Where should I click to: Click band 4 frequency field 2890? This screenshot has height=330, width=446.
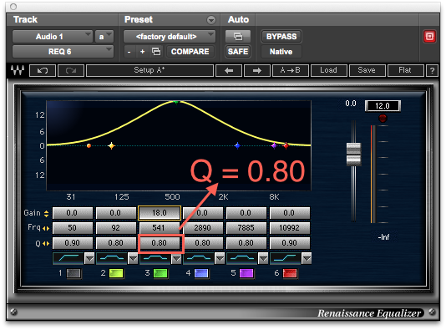tap(202, 228)
